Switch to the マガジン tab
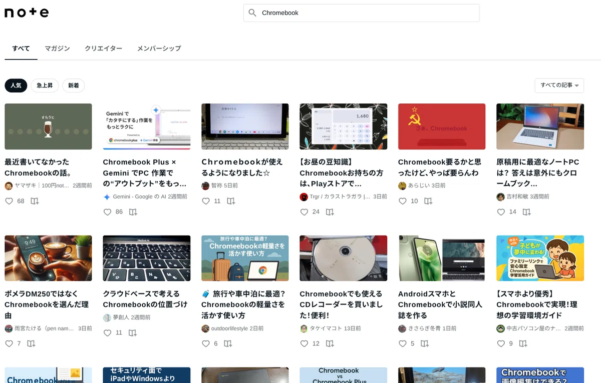This screenshot has height=383, width=601. point(57,48)
